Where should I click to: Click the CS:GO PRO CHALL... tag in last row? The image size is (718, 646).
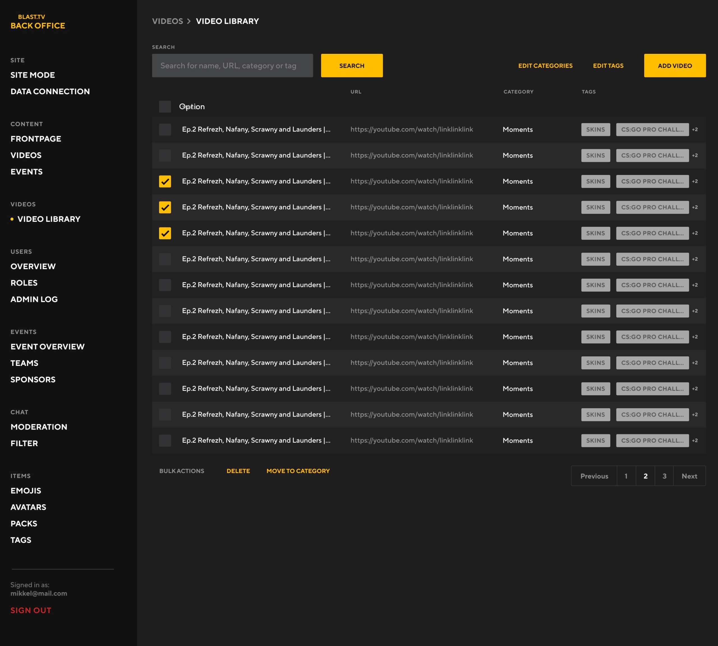pos(652,440)
